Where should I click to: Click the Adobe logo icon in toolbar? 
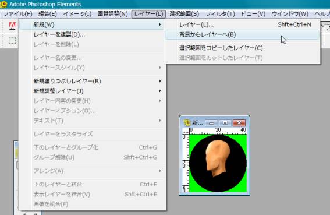(x=12, y=26)
